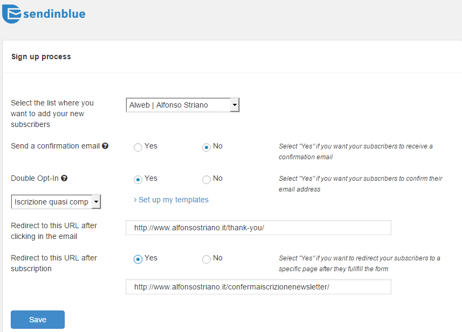
Task: Click arrow icon of subscriber list dropdown
Action: click(x=235, y=105)
